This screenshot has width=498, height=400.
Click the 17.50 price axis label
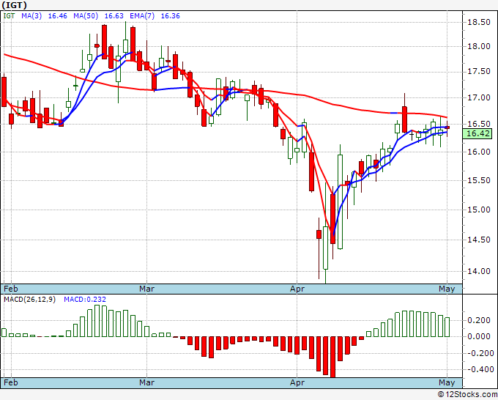(x=479, y=72)
